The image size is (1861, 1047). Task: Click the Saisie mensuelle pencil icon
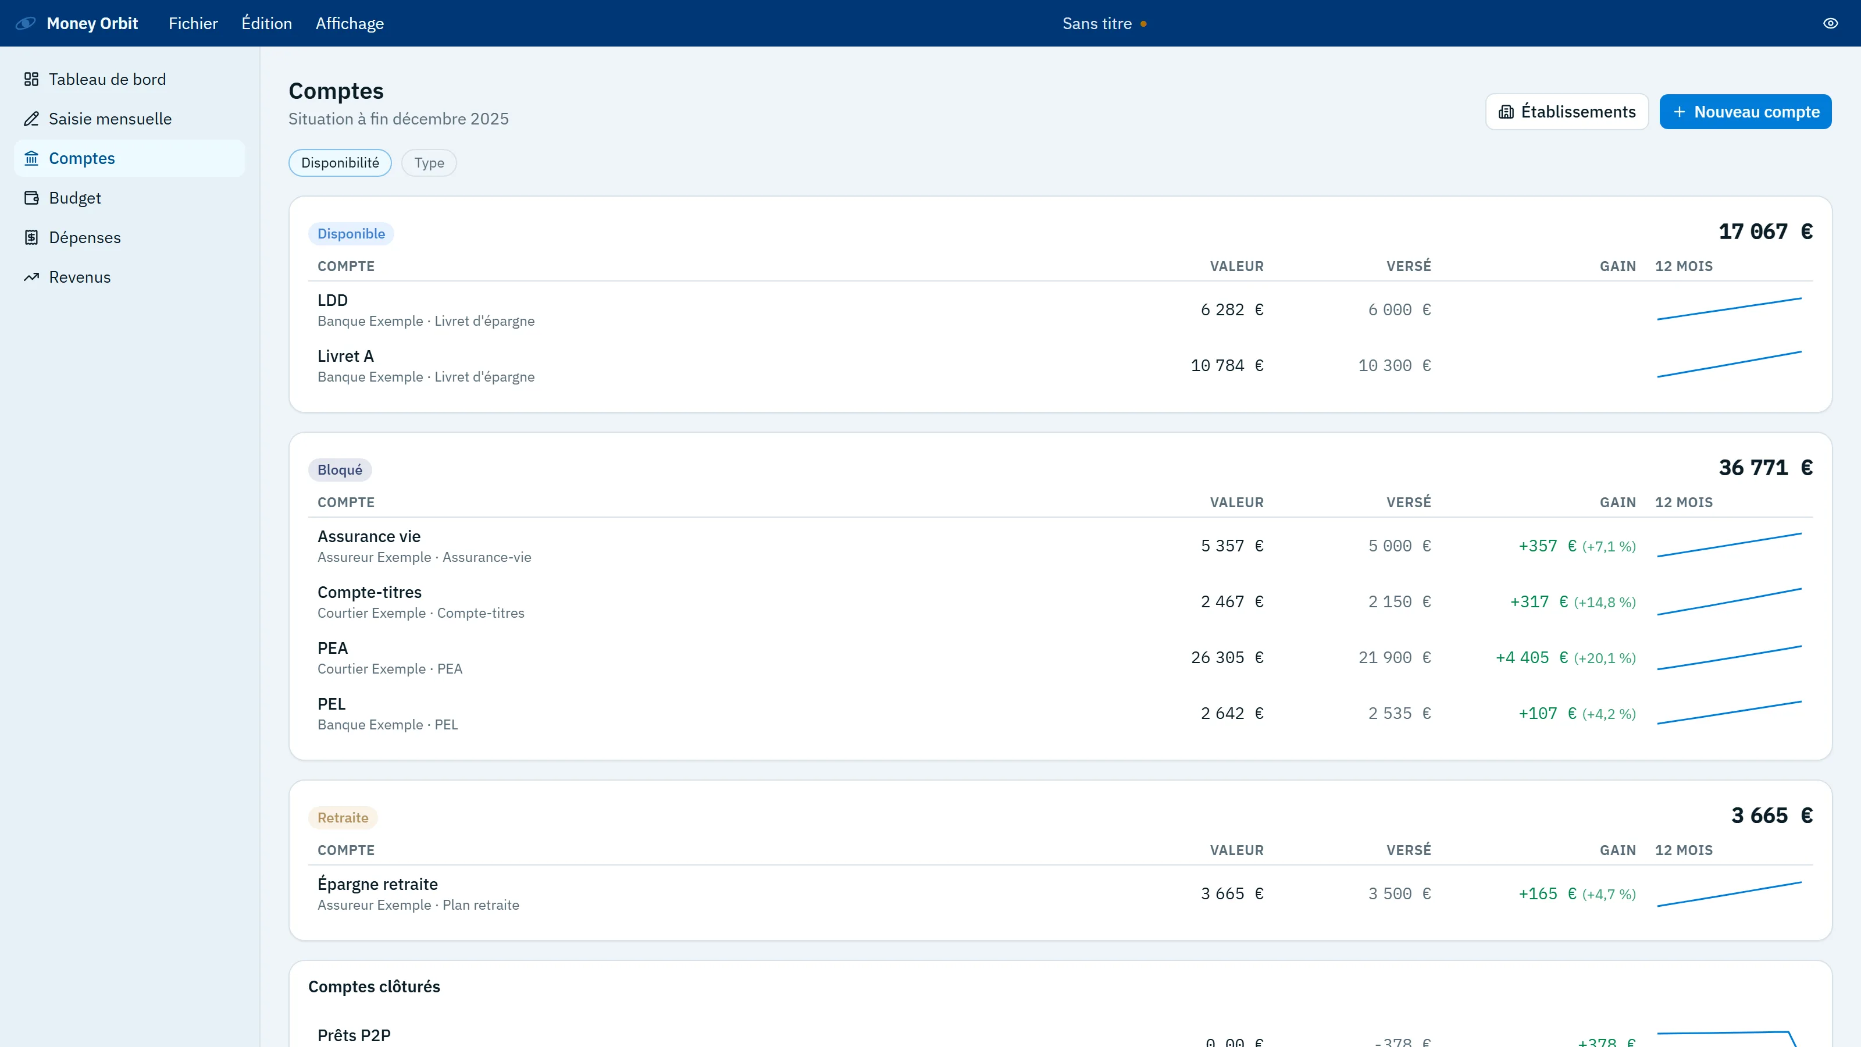pos(31,119)
